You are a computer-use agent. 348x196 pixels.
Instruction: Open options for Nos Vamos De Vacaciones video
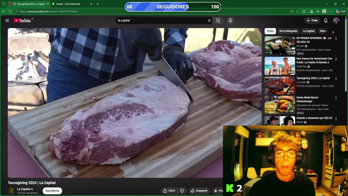(x=336, y=59)
